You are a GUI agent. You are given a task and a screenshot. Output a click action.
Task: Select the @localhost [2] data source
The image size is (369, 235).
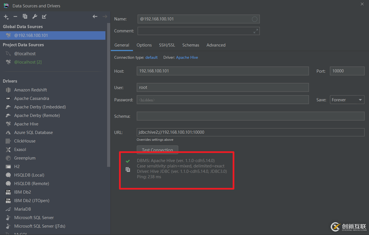(x=28, y=62)
